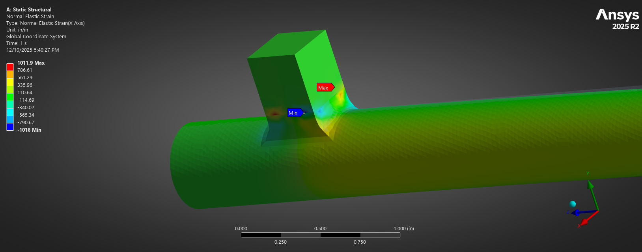The image size is (642, 252).
Task: Click the blue Min probe label
Action: tap(295, 113)
